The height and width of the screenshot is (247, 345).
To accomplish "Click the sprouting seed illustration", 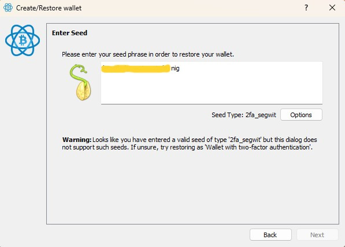I will coord(80,82).
